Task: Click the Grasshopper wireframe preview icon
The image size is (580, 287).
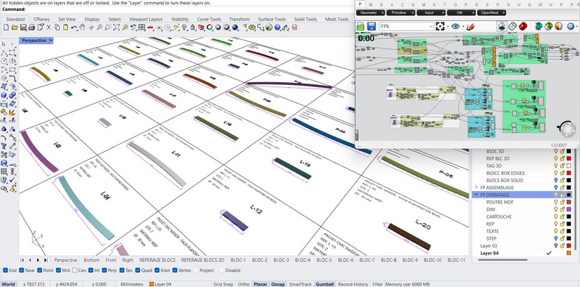Action: (x=512, y=26)
